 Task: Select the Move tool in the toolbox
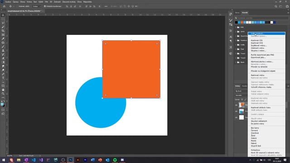pos(3,15)
